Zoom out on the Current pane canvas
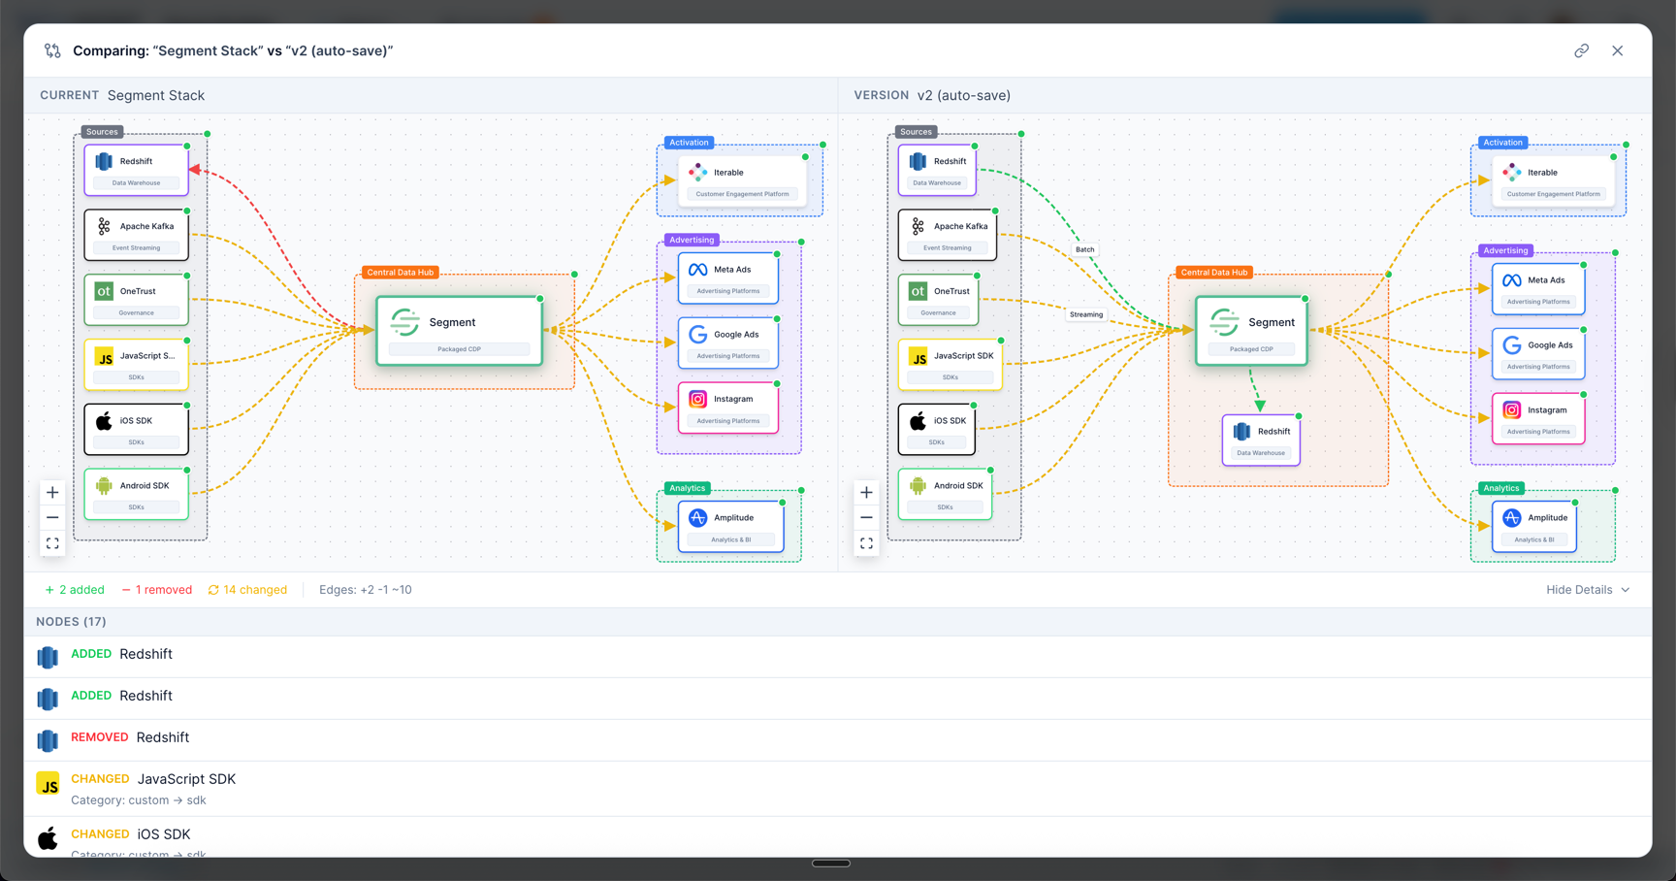 coord(52,517)
